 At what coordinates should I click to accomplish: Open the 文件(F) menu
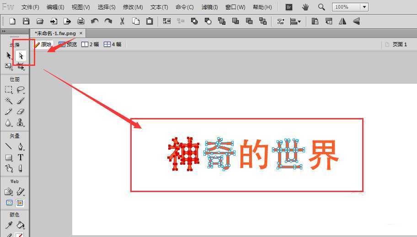[x=30, y=7]
